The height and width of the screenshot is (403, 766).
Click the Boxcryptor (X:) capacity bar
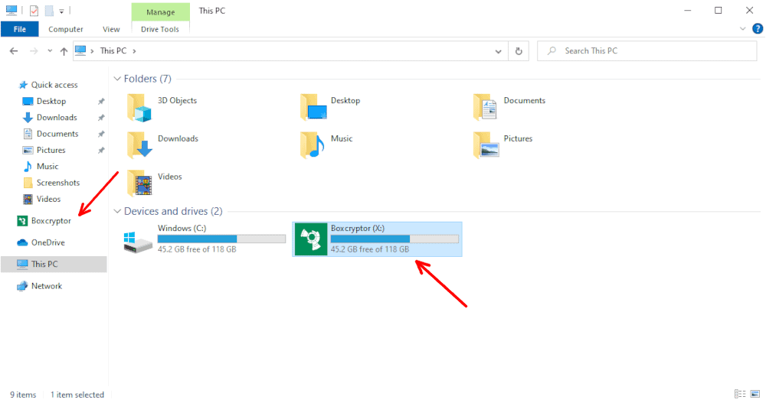tap(394, 239)
